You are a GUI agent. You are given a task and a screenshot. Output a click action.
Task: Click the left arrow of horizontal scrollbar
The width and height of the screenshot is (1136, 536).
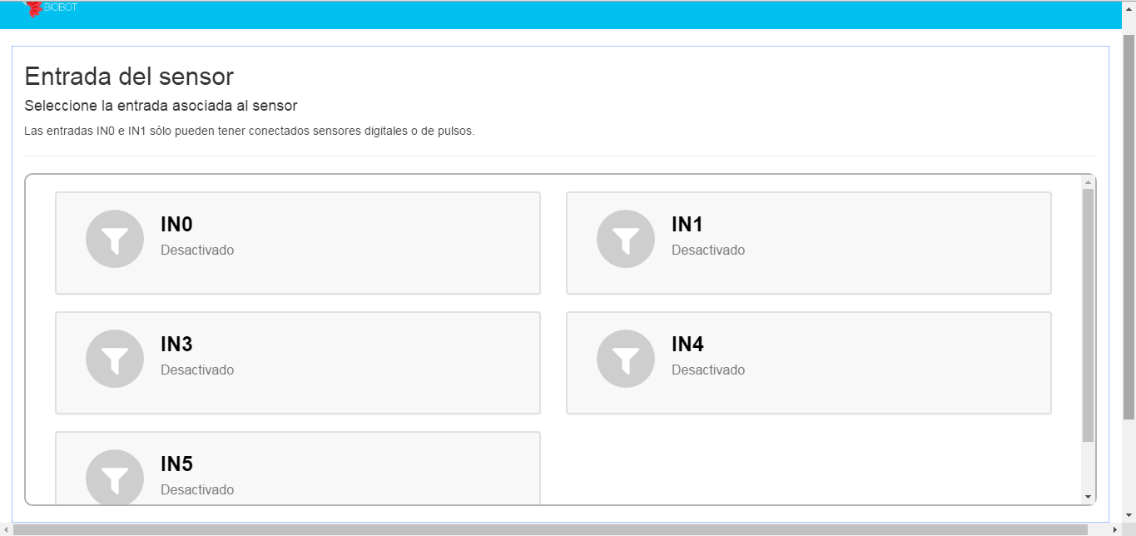tap(6, 530)
